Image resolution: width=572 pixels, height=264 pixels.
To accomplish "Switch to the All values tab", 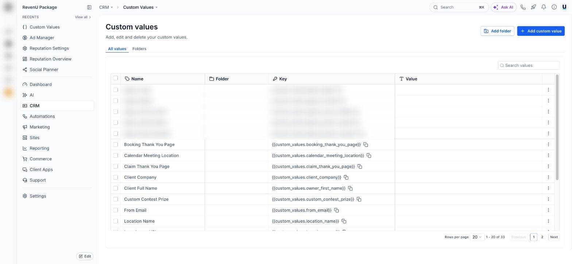I will point(117,49).
